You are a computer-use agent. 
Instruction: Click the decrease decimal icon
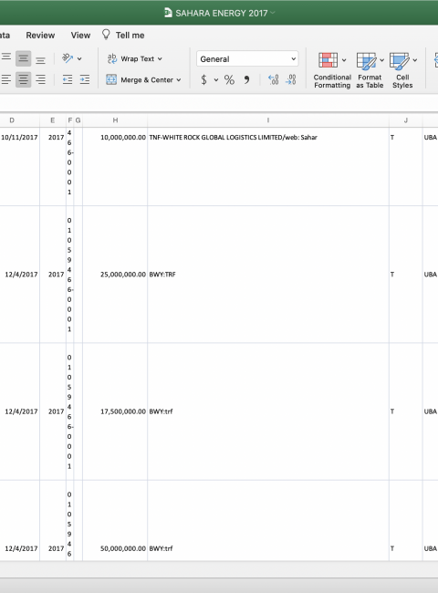(290, 79)
